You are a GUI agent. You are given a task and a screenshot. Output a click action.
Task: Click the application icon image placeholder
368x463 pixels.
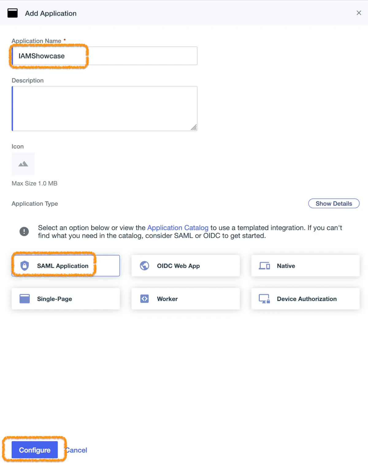click(23, 164)
